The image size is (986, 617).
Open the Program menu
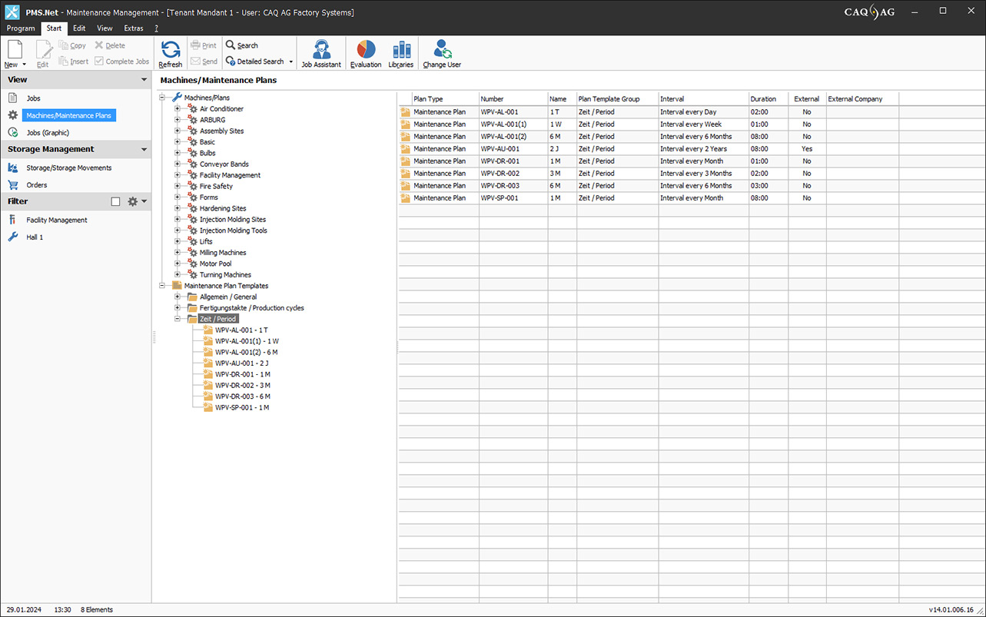(x=21, y=28)
